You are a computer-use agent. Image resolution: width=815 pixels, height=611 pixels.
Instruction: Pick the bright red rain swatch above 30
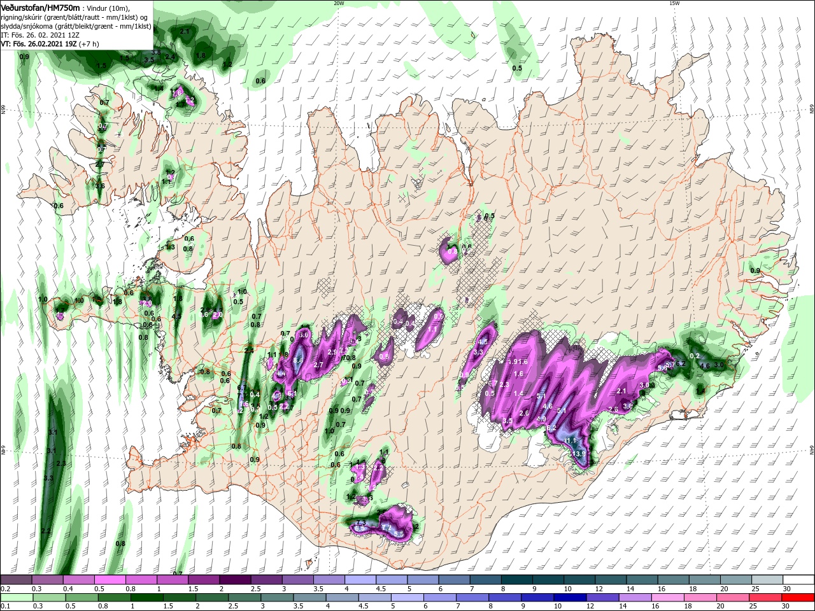[799, 598]
